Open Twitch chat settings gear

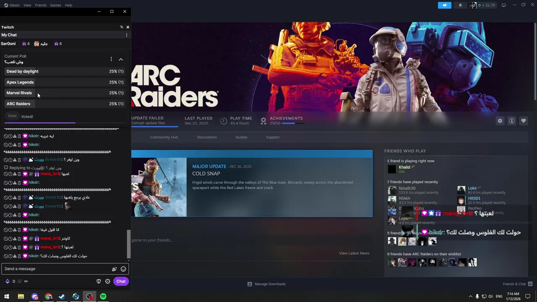click(108, 281)
